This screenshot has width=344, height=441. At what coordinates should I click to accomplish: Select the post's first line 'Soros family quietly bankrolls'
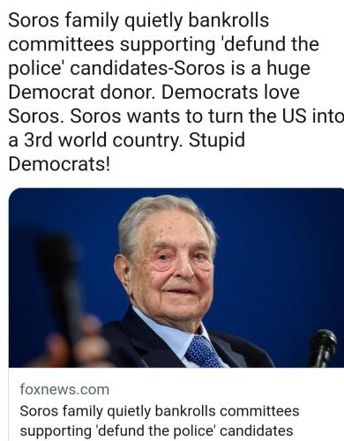[x=138, y=20]
